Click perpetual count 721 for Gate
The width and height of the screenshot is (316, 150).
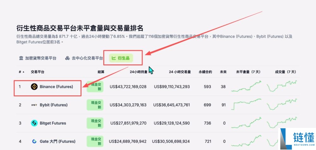click(208, 141)
